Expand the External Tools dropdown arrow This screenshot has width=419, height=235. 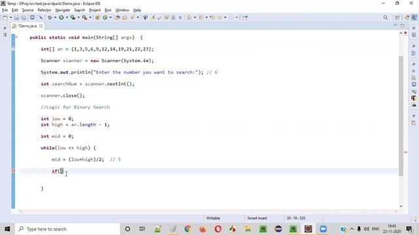[x=90, y=18]
